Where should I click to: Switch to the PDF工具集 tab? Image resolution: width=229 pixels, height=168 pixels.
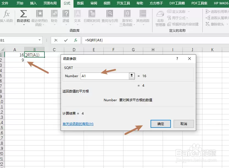pyautogui.click(x=199, y=3)
